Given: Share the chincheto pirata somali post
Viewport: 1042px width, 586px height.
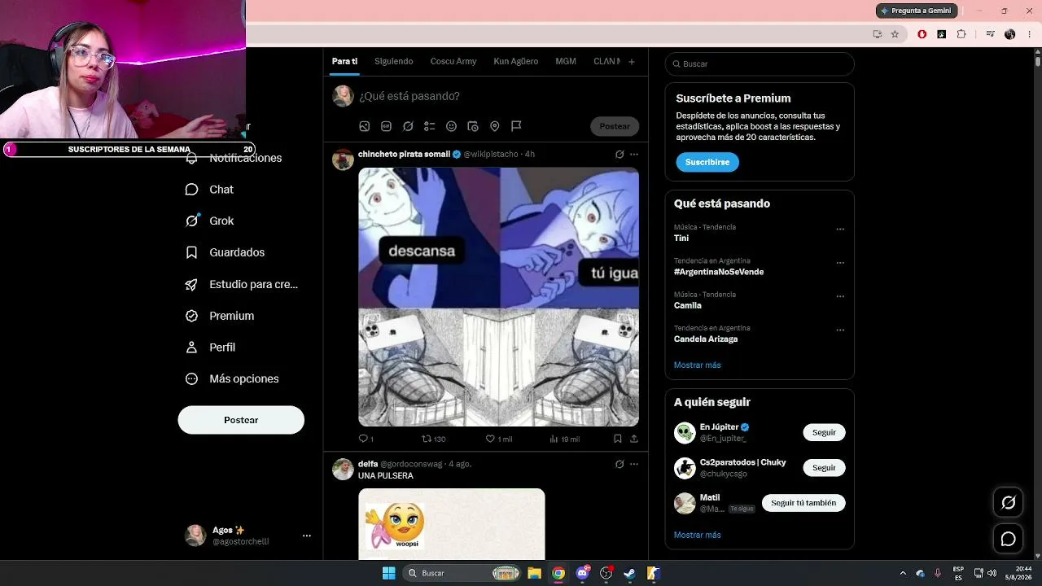Looking at the screenshot, I should [x=634, y=439].
